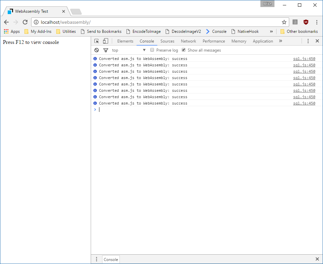Select the inspect element tool
The width and height of the screenshot is (323, 264).
[96, 41]
